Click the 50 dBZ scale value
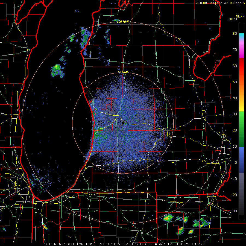Image resolution: width=246 pixels, height=246 pixels. [x=235, y=82]
